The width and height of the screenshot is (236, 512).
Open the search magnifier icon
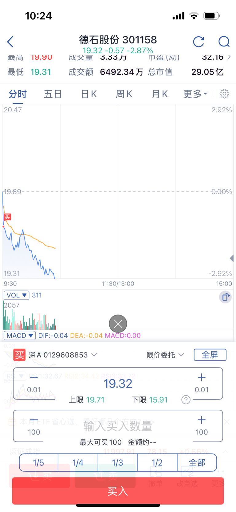(x=224, y=42)
